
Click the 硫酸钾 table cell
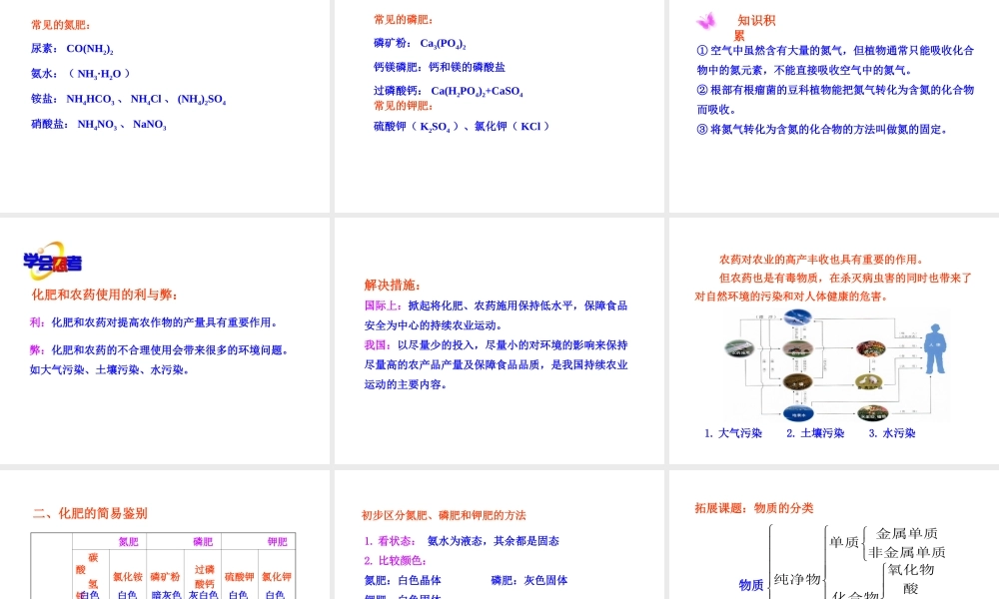[x=240, y=577]
